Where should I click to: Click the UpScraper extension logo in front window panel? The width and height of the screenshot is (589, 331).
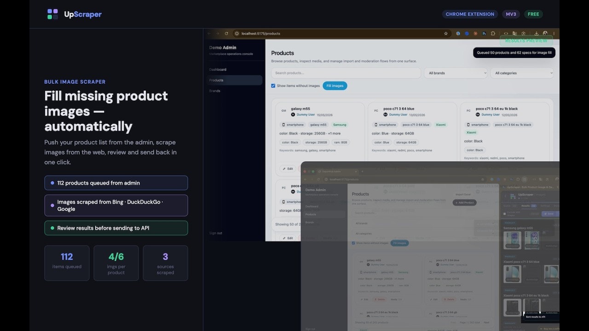tap(514, 195)
